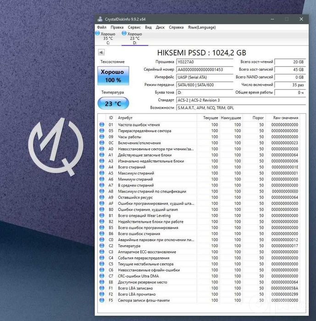Open the Правка menu
Viewport: 316px width, 321px height.
click(117, 27)
